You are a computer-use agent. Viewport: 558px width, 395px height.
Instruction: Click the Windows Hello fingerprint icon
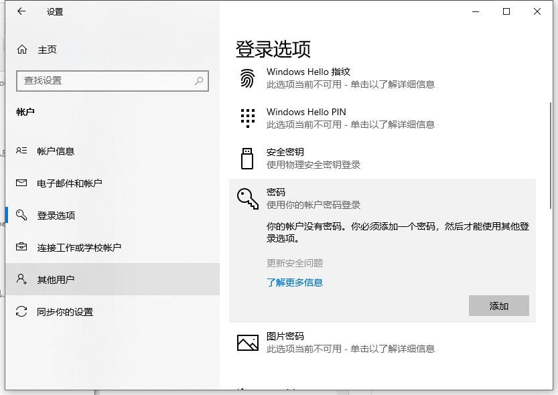pos(248,78)
